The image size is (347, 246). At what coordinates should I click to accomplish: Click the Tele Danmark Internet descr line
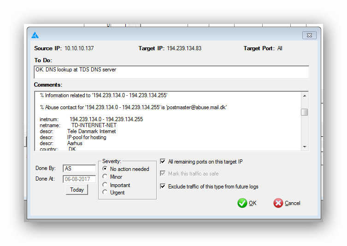pos(78,131)
